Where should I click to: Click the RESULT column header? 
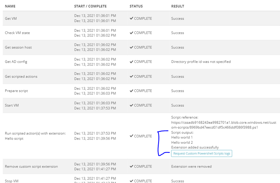(x=178, y=6)
